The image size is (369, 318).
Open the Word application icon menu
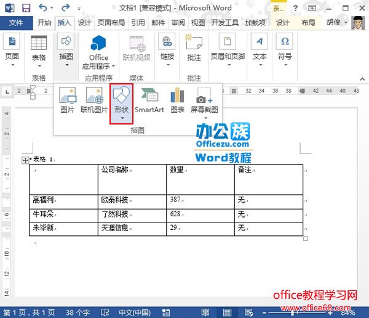(x=10, y=8)
